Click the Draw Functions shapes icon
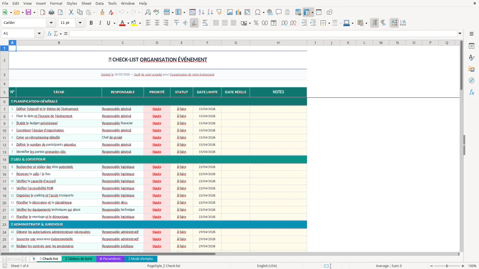 (329, 12)
